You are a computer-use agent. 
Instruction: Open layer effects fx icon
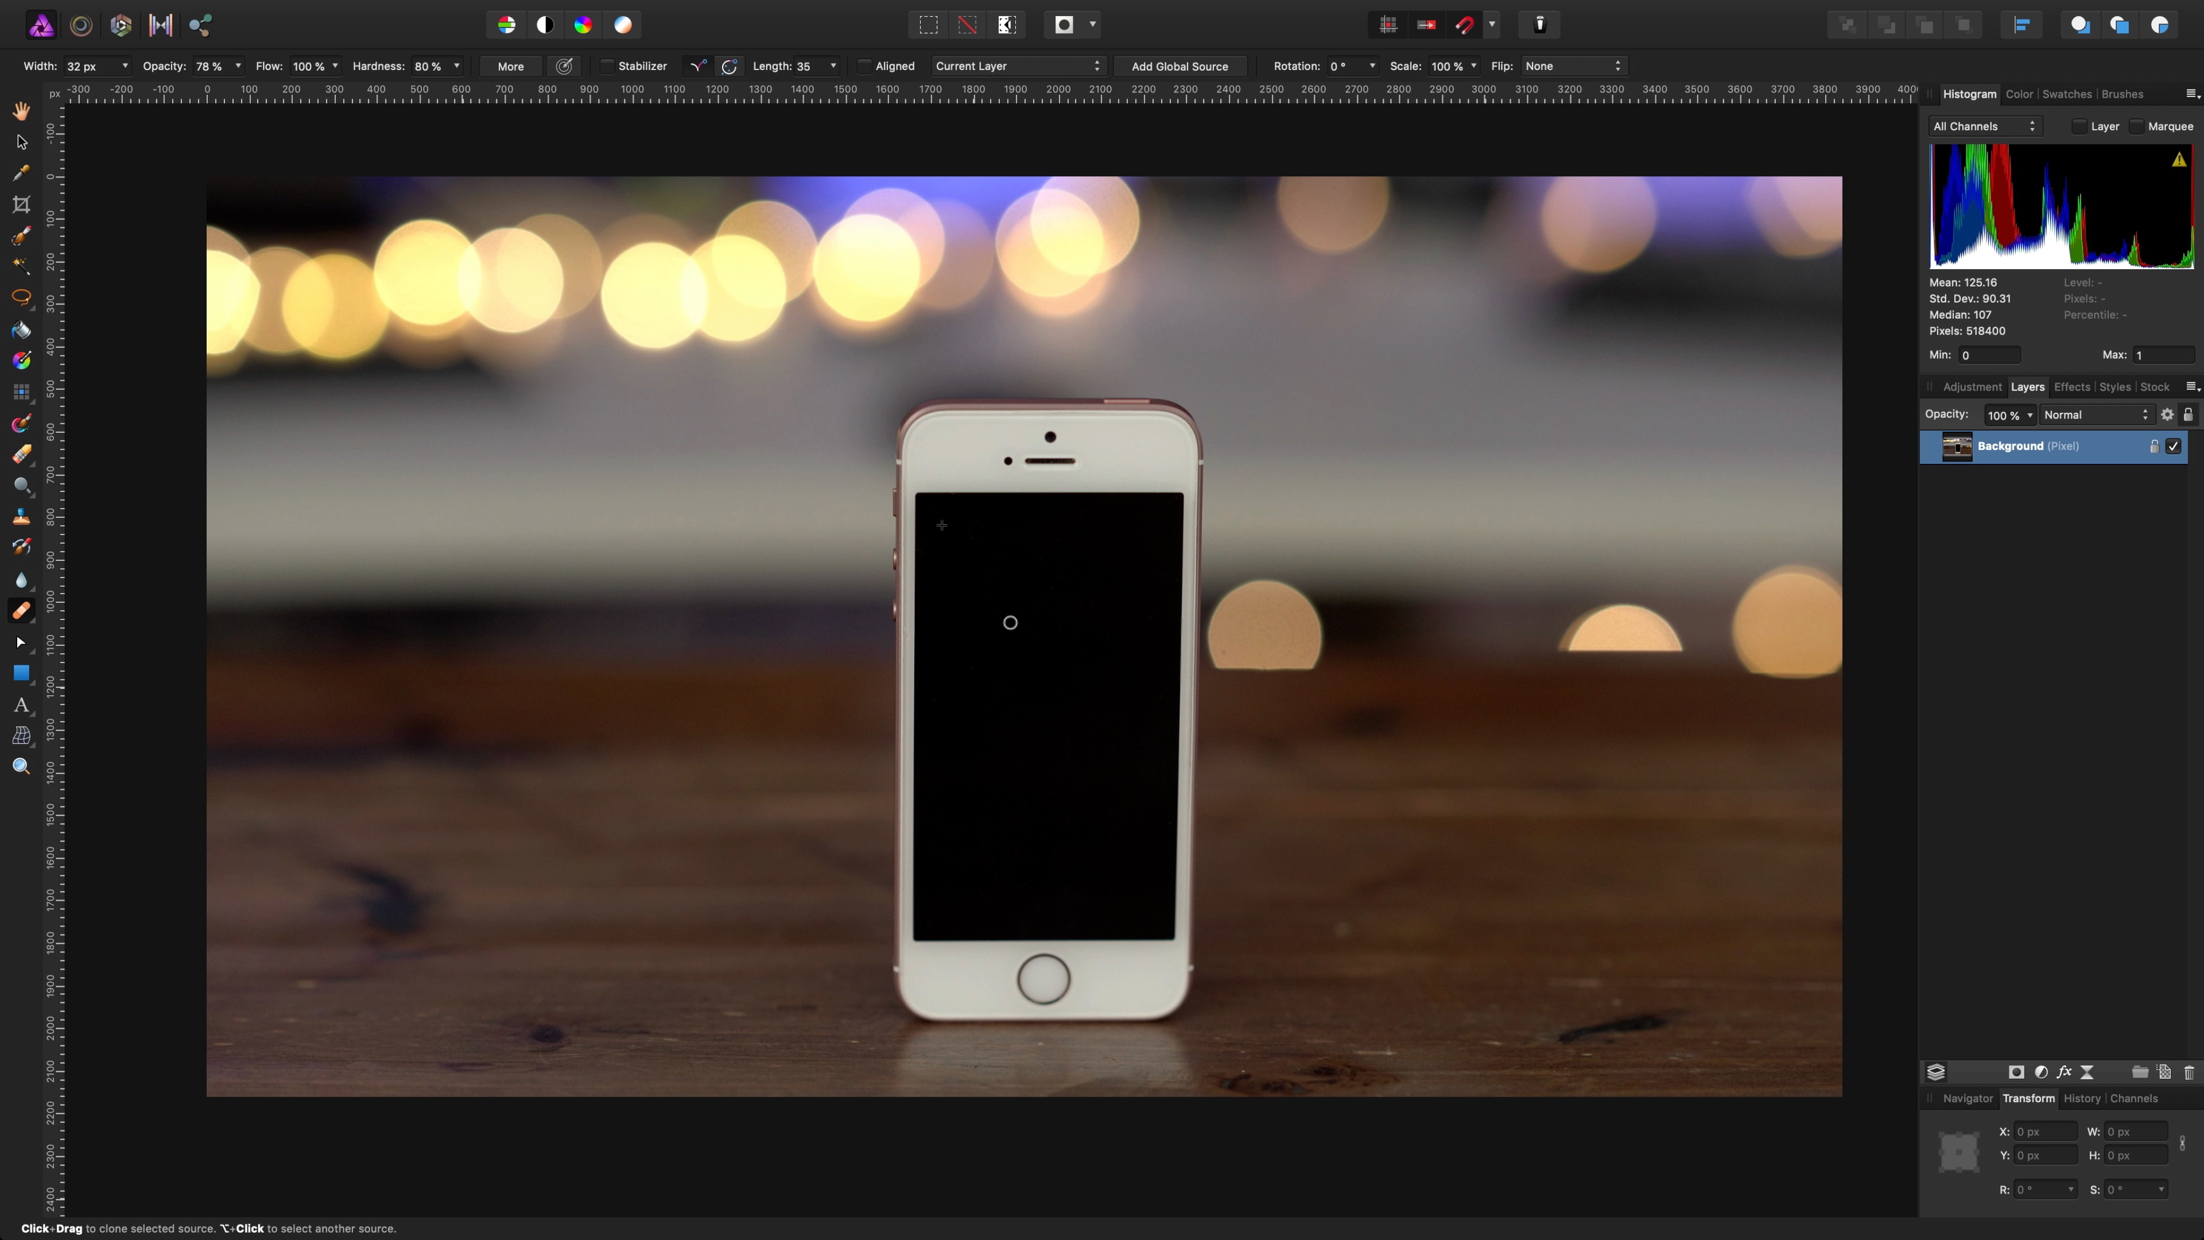pos(2064,1072)
